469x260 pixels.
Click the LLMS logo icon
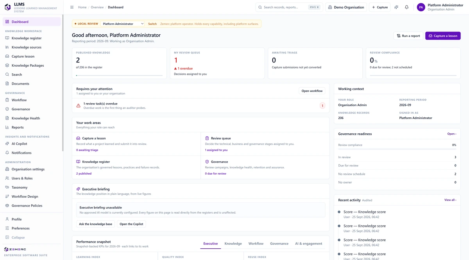[7, 7]
